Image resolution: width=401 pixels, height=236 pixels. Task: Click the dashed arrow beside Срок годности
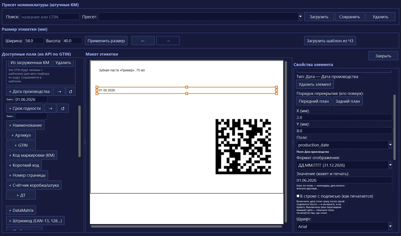[x=50, y=108]
